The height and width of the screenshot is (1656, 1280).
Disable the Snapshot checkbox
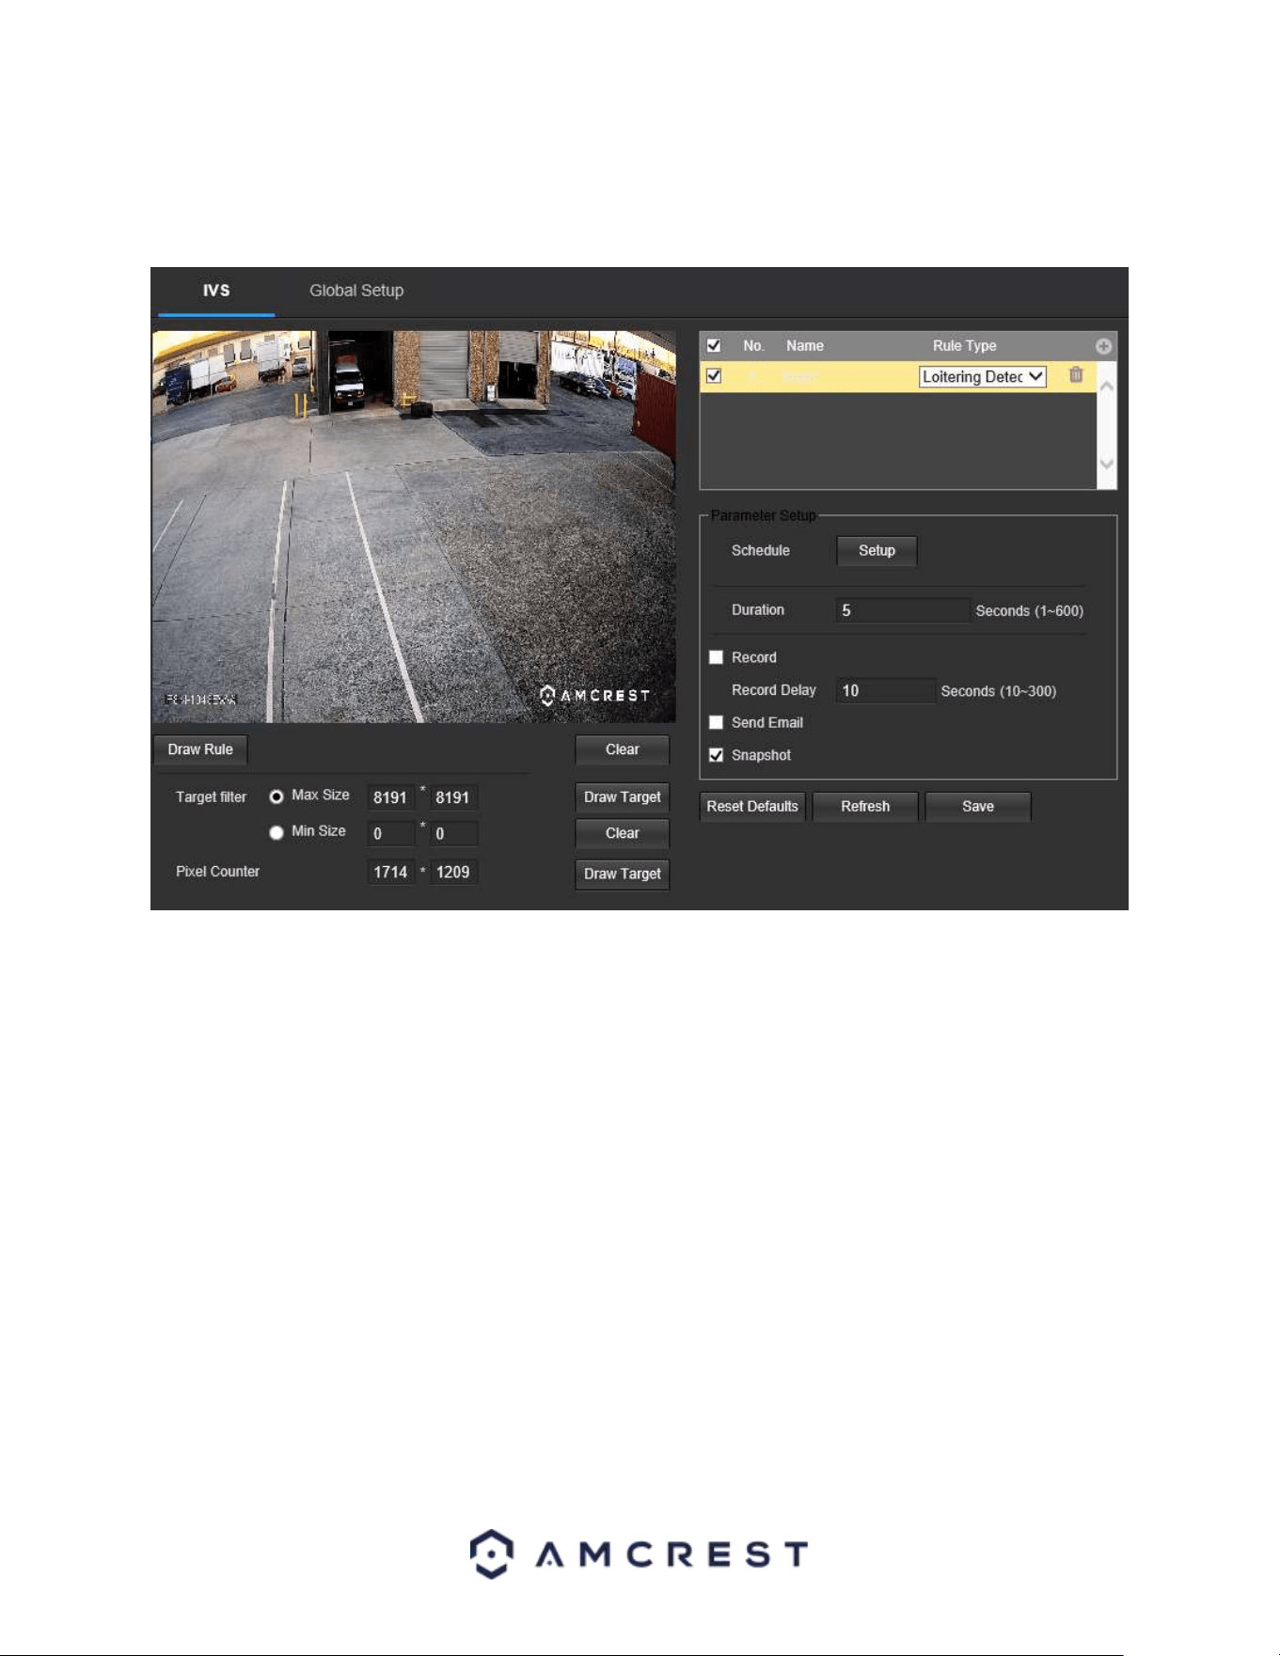(716, 755)
